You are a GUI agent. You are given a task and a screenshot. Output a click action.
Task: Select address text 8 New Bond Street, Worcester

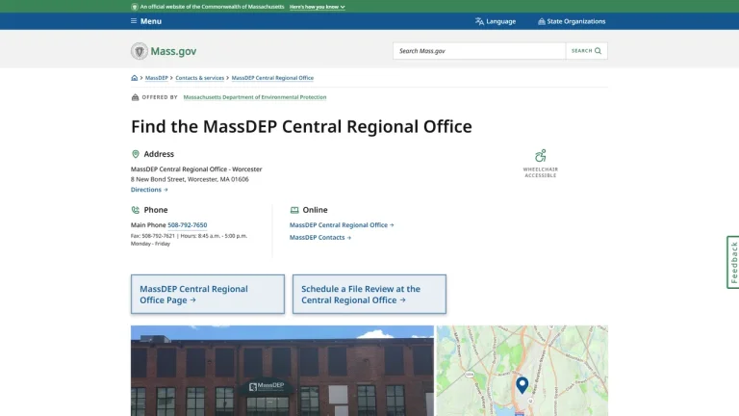(x=190, y=179)
